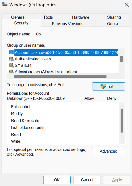Click the user list horizontal scrollbar

point(60,76)
